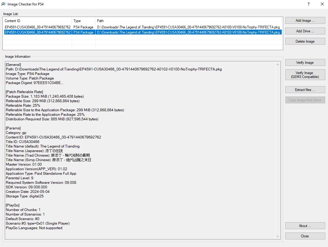Click the Add Drive button
Viewport: 328px width, 247px height.
[x=305, y=31]
